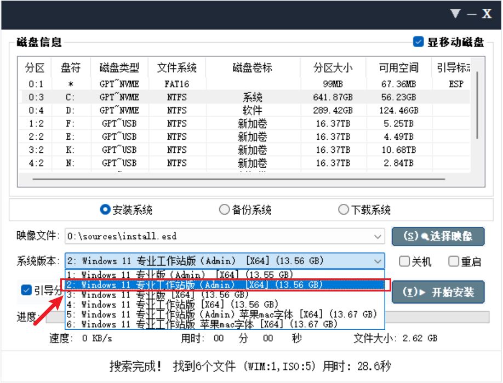Click the 搜索完成 status message
Image resolution: width=503 pixels, height=383 pixels.
coord(250,366)
